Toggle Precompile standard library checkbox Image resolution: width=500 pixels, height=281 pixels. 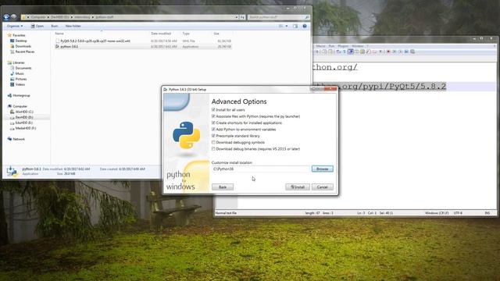coord(213,136)
